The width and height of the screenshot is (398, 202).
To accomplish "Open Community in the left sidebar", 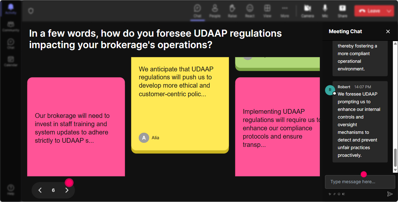I will 11,27.
